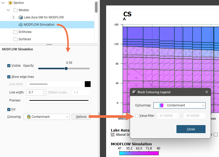Open the Colourmap dropdown in legend dialog

pos(179,105)
